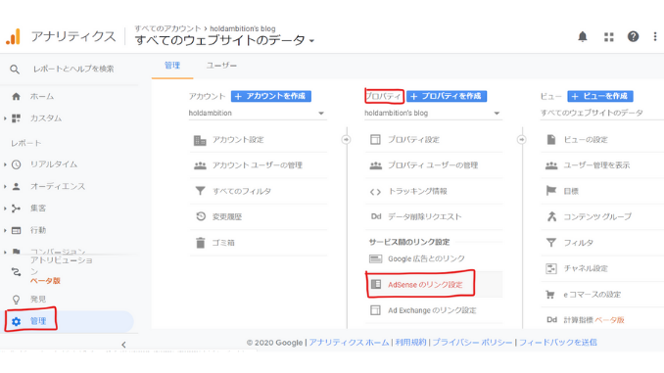Click the アトリビューション icon
This screenshot has width=664, height=373.
point(16,272)
